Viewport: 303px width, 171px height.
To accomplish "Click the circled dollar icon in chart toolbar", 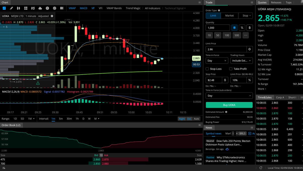I will 48,8.
